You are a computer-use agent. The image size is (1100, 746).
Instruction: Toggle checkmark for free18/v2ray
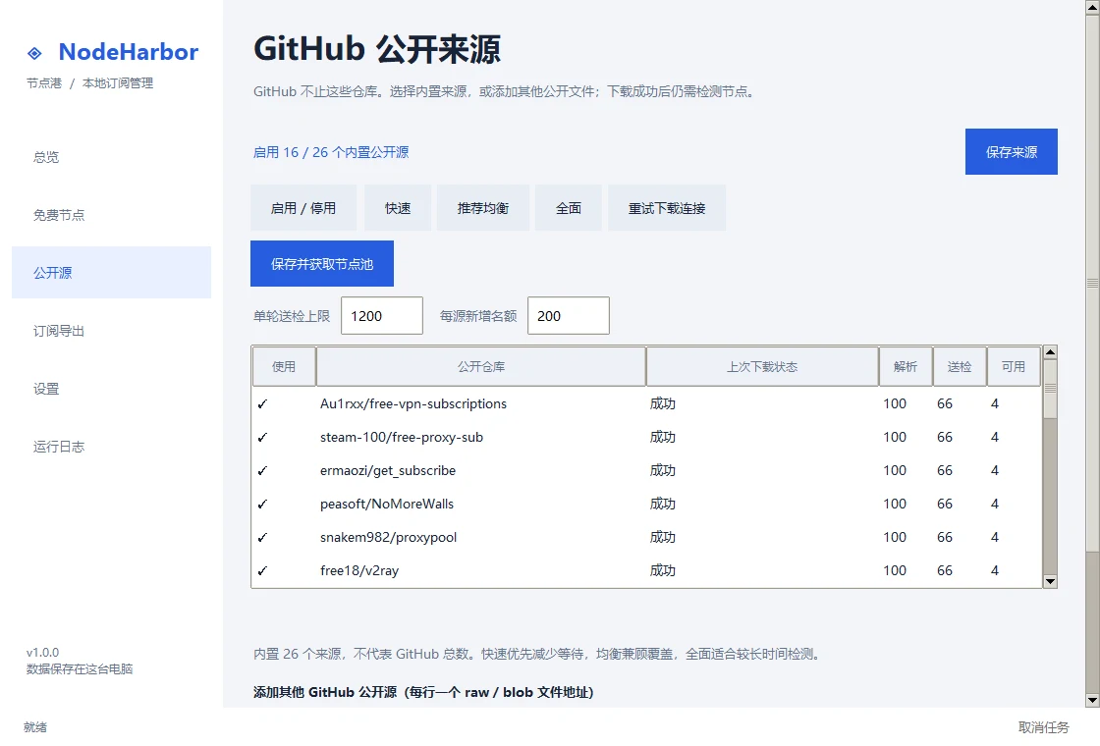(262, 570)
